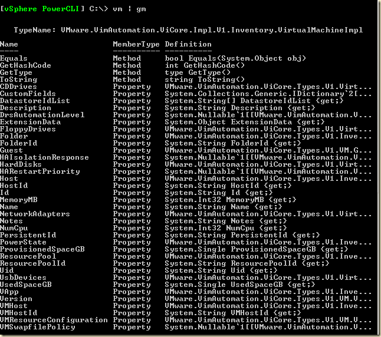Click the CustomFields property entry

point(28,94)
